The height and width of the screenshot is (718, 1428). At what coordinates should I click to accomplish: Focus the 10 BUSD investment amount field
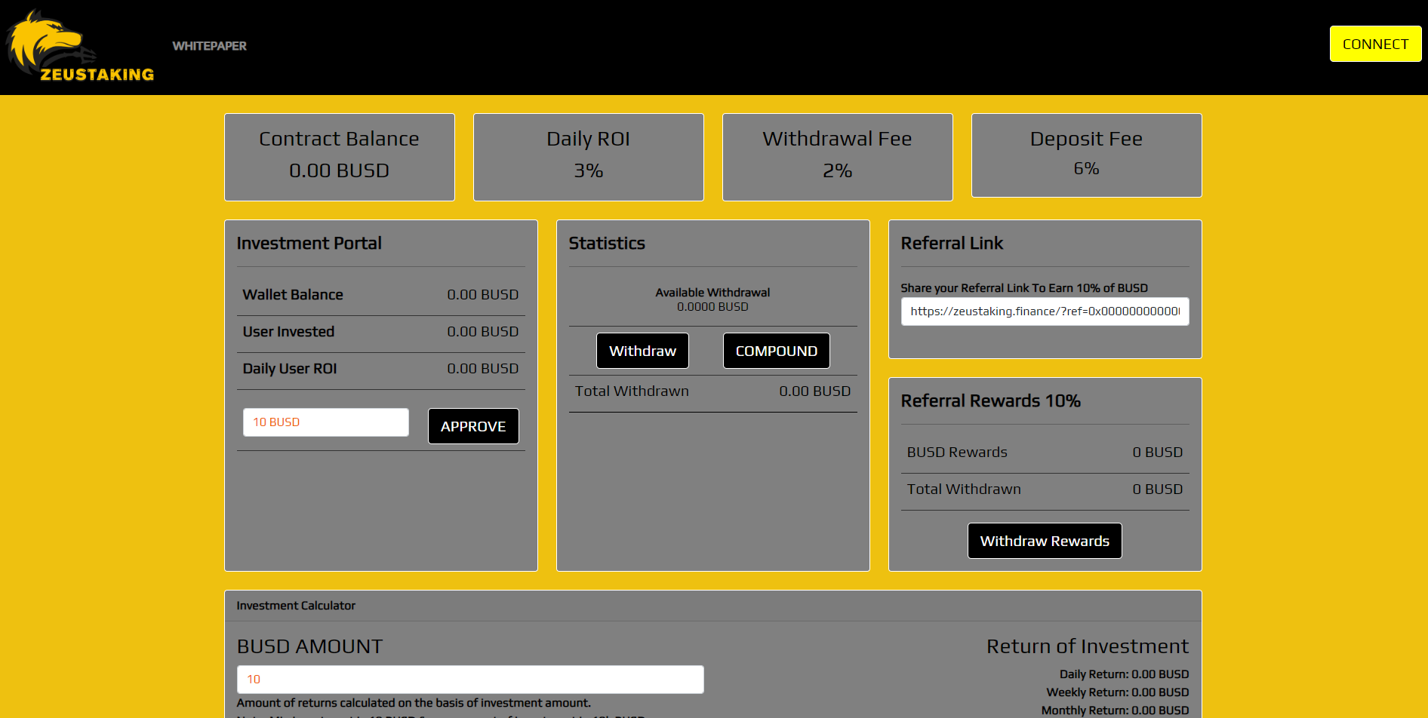click(x=326, y=422)
